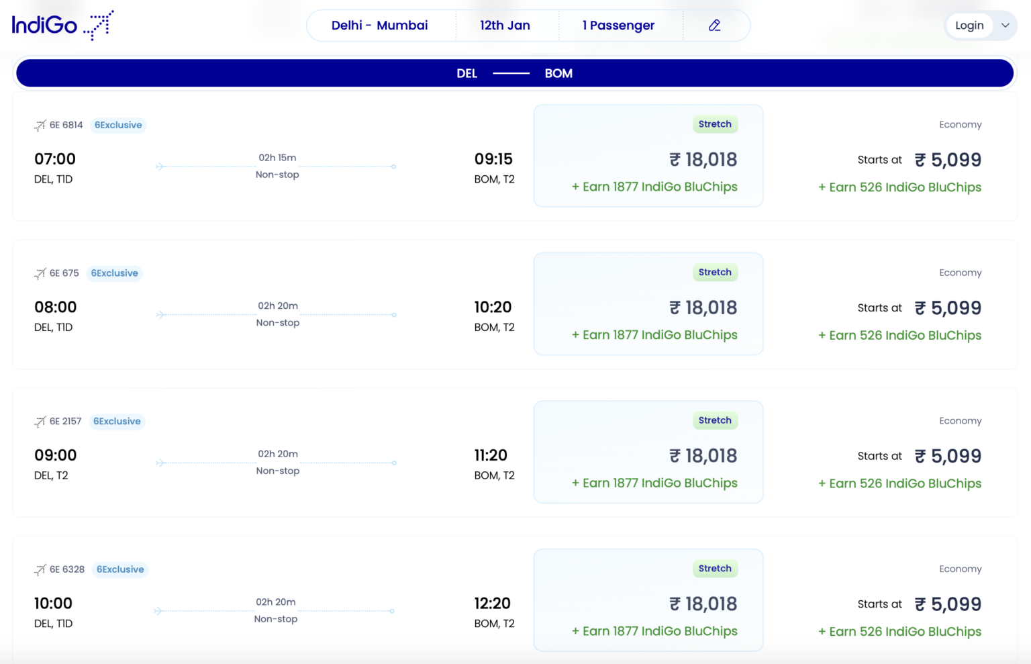Open the Delhi - Mumbai route selector

click(x=380, y=25)
